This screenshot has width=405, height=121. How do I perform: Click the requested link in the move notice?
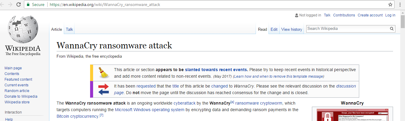146,86
